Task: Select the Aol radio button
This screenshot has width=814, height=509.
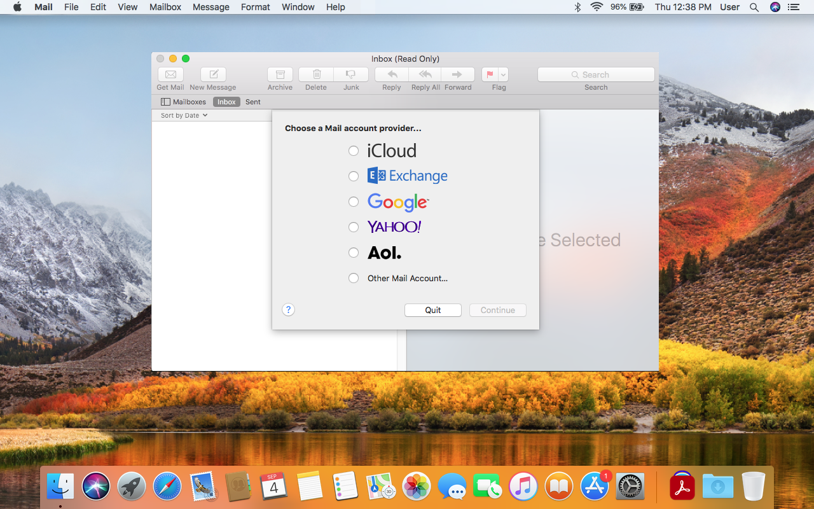Action: click(x=354, y=253)
